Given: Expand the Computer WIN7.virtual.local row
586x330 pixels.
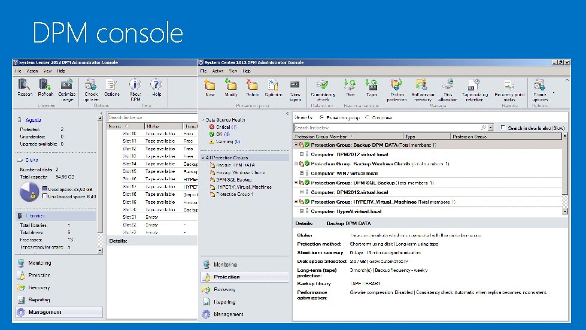Looking at the screenshot, I should 302,174.
